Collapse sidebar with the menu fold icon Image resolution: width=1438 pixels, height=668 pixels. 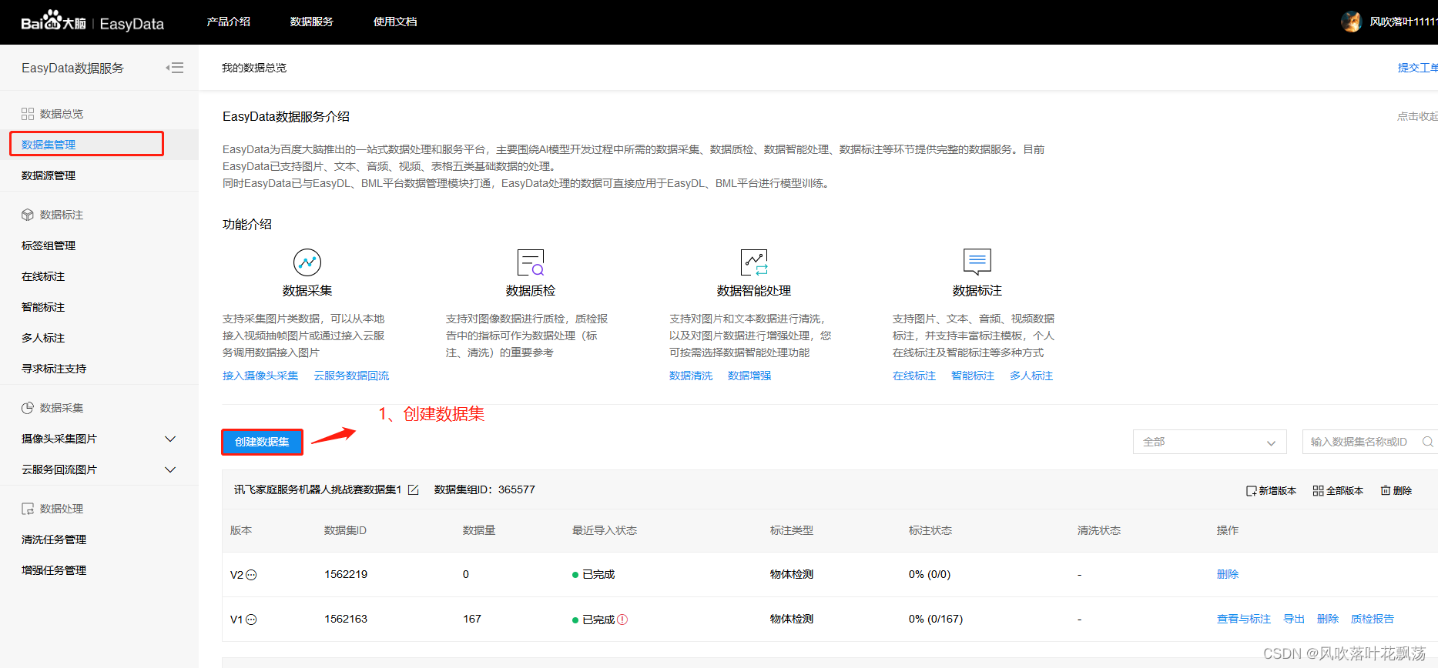coord(175,68)
